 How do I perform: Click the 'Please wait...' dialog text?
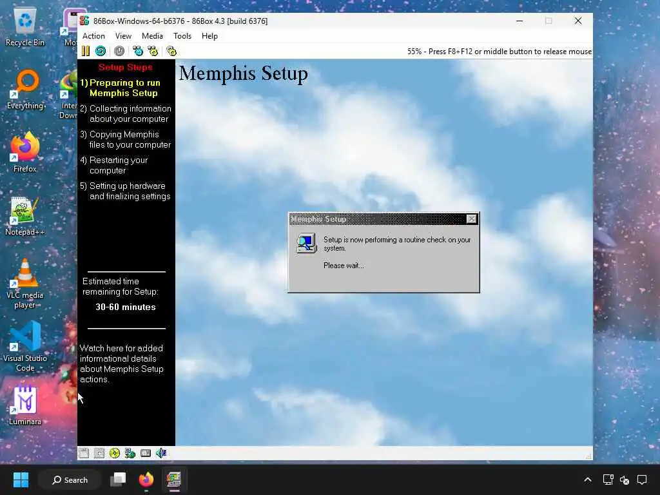tap(344, 266)
